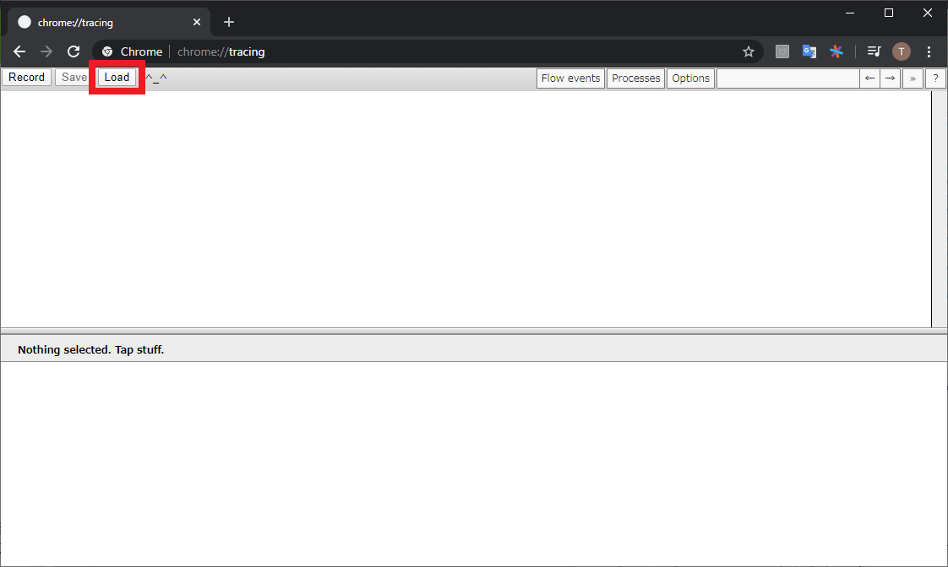Toggle Flow events view
This screenshot has height=567, width=948.
570,78
